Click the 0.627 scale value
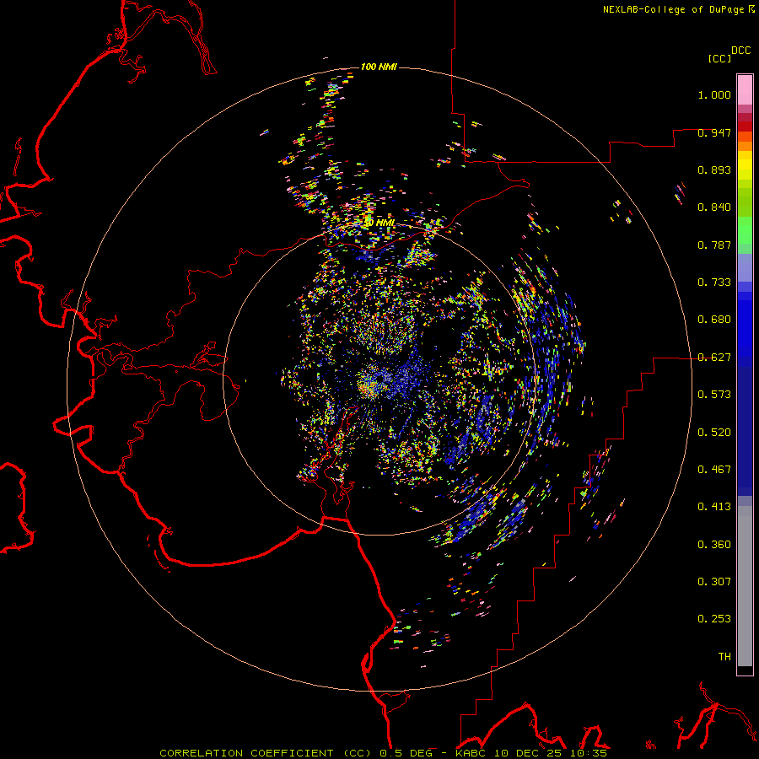The height and width of the screenshot is (759, 759). (x=714, y=358)
